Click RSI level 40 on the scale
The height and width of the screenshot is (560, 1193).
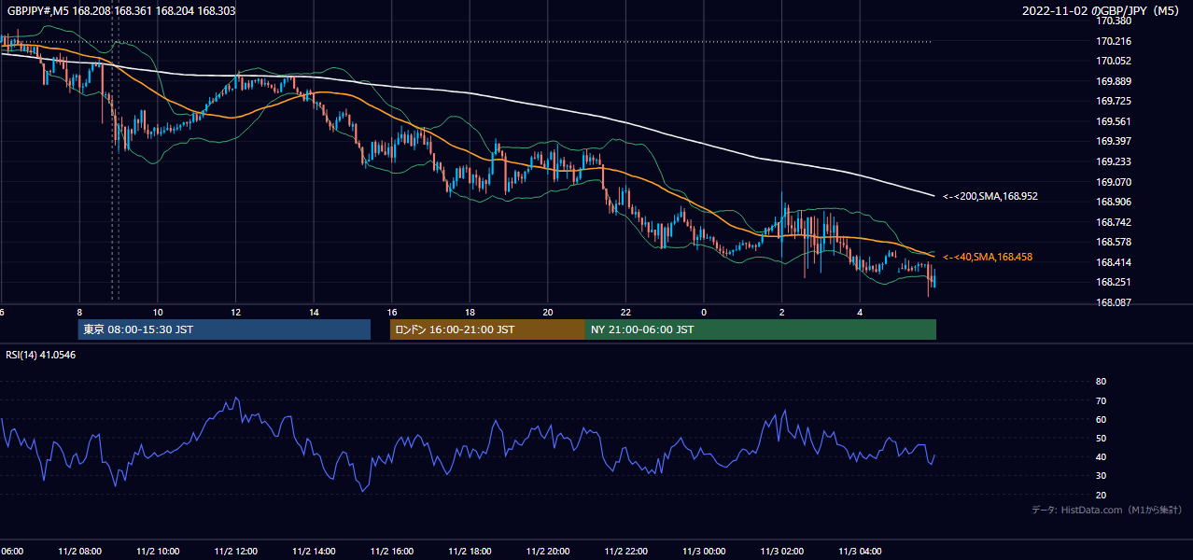point(1102,457)
